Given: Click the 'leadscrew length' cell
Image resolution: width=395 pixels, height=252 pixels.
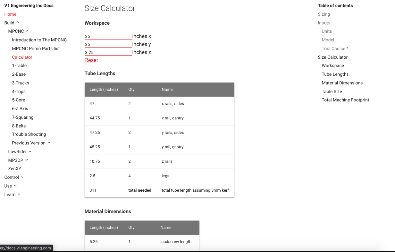Looking at the screenshot, I should pyautogui.click(x=176, y=242).
